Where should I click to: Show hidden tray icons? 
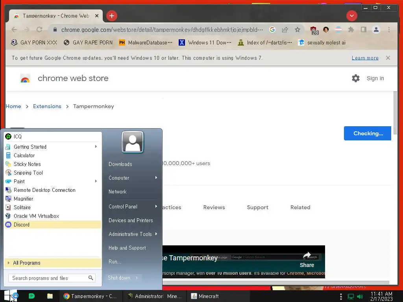(x=341, y=296)
